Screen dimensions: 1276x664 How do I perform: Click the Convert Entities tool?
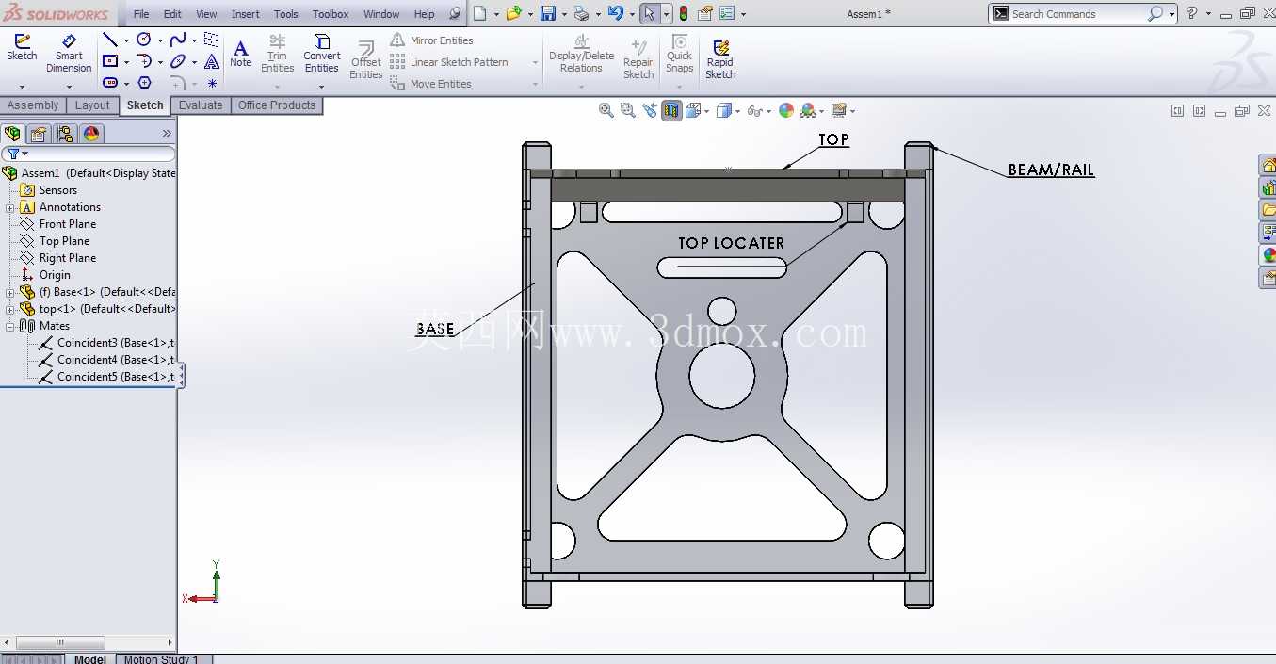click(321, 54)
